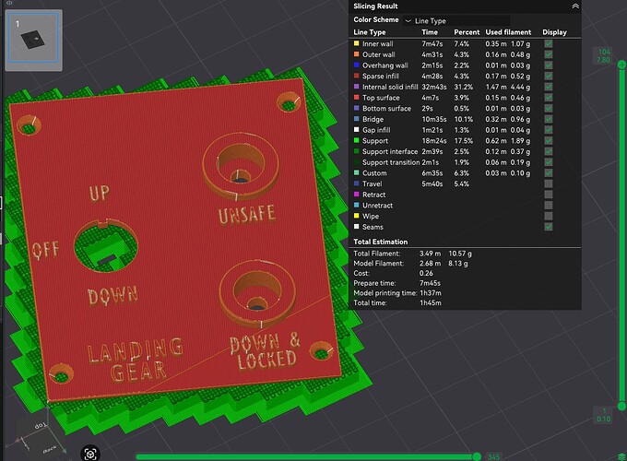Viewport: 627px width, 461px height.
Task: Open the Color Scheme Line Type dropdown
Action: pos(456,21)
